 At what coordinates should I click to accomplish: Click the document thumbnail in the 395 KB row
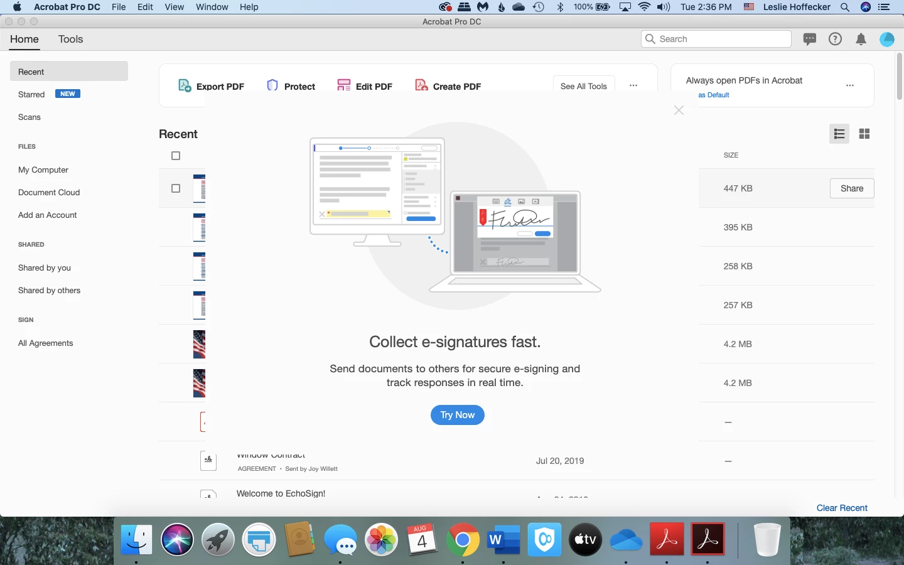[x=199, y=227]
